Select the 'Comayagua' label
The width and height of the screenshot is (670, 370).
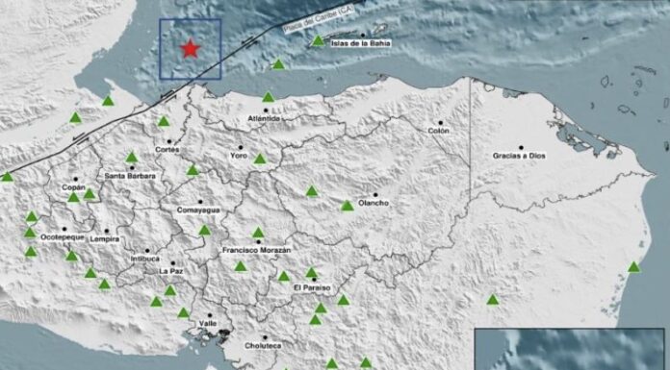(198, 210)
